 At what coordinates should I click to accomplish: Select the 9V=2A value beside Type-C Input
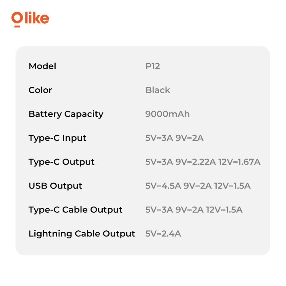coord(189,138)
